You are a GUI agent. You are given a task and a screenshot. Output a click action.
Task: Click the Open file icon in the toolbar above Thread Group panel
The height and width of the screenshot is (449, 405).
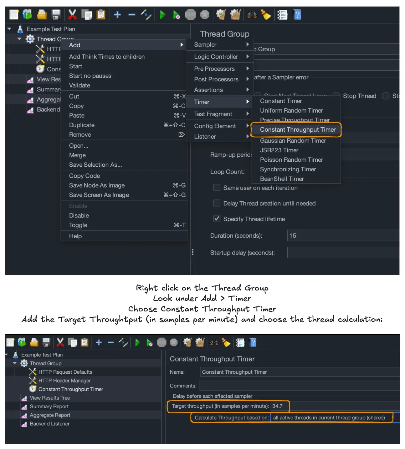point(42,14)
